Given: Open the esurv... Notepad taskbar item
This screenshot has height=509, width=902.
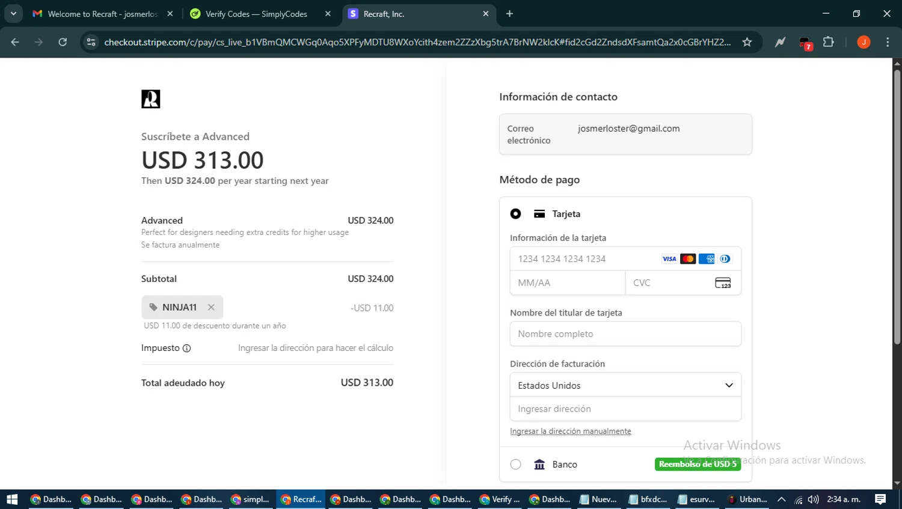Looking at the screenshot, I should tap(696, 499).
